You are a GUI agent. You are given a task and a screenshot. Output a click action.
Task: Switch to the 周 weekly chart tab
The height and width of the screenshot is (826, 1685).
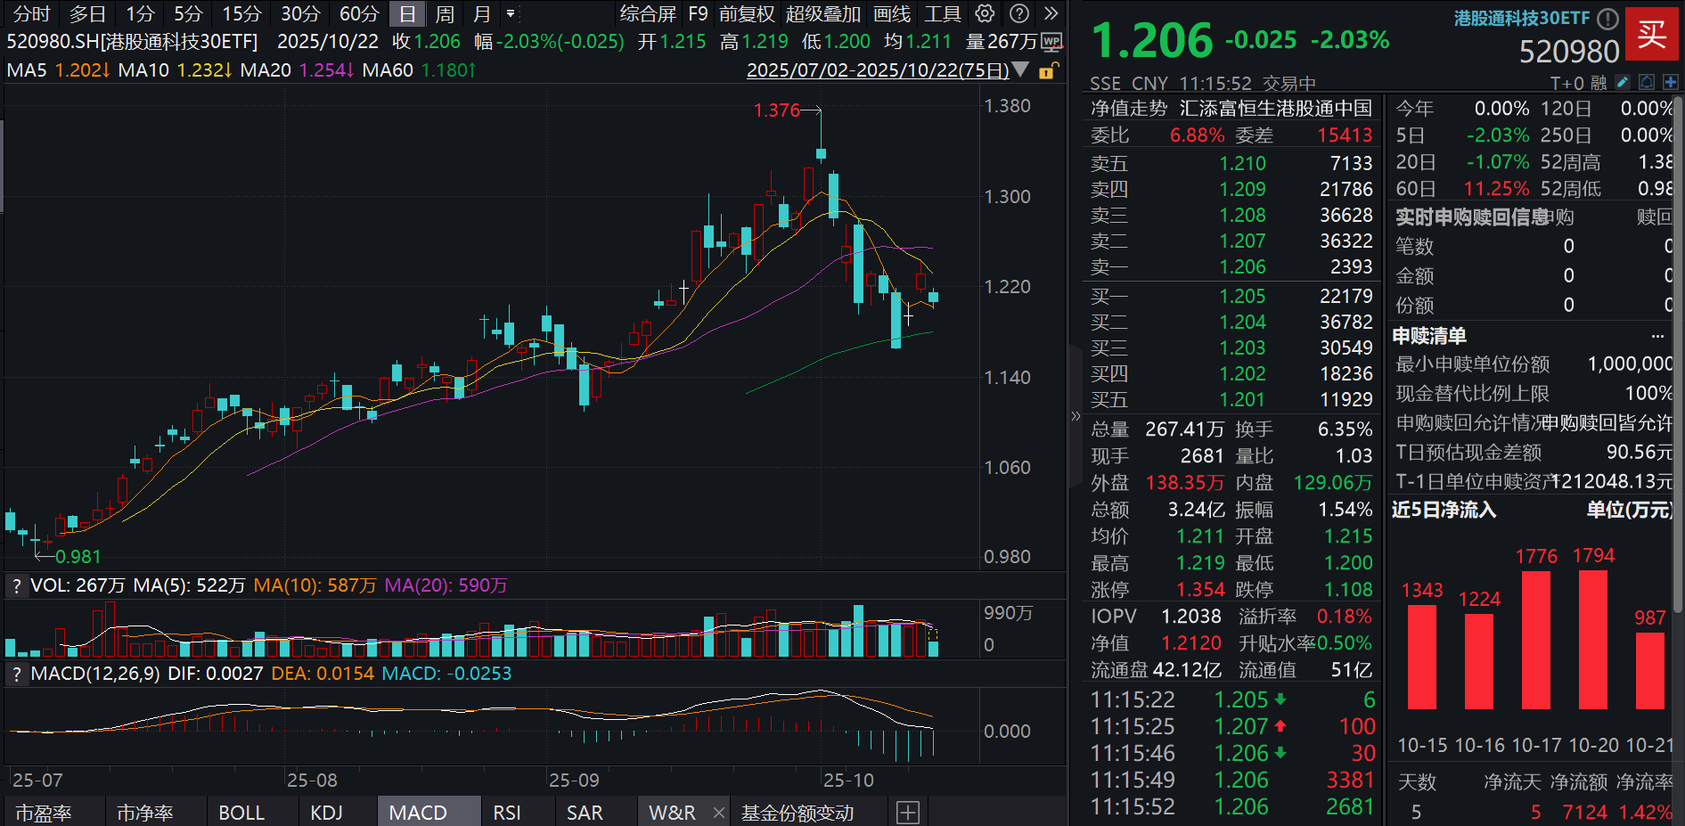(x=443, y=14)
